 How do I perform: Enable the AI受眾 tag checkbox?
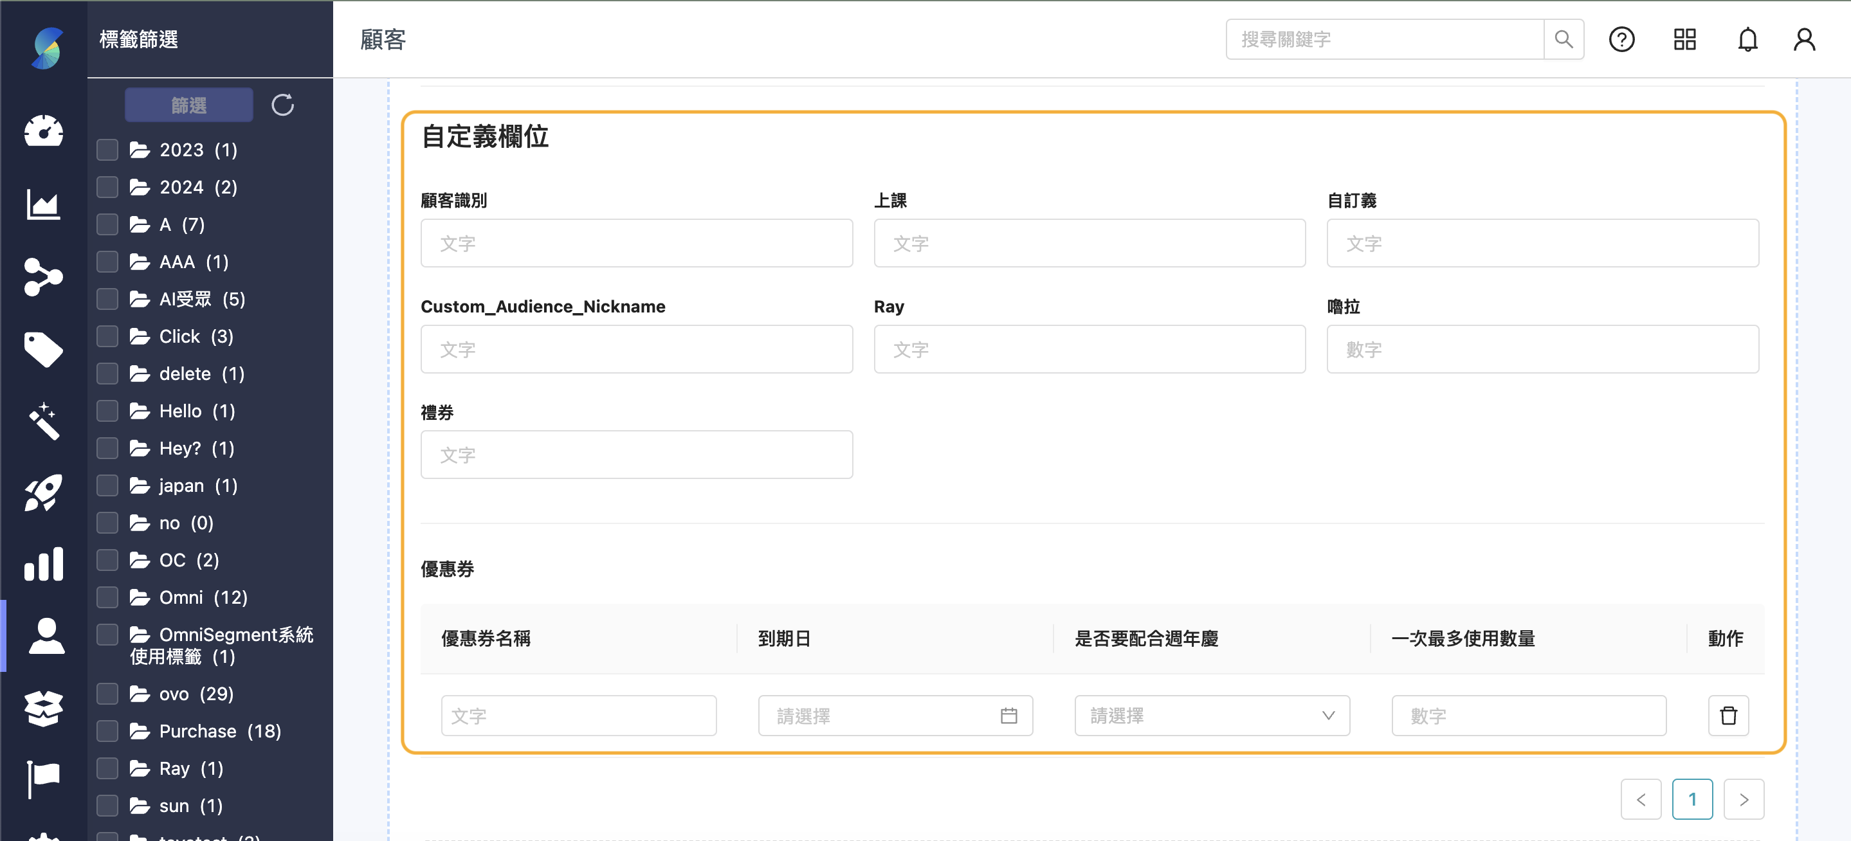tap(108, 299)
